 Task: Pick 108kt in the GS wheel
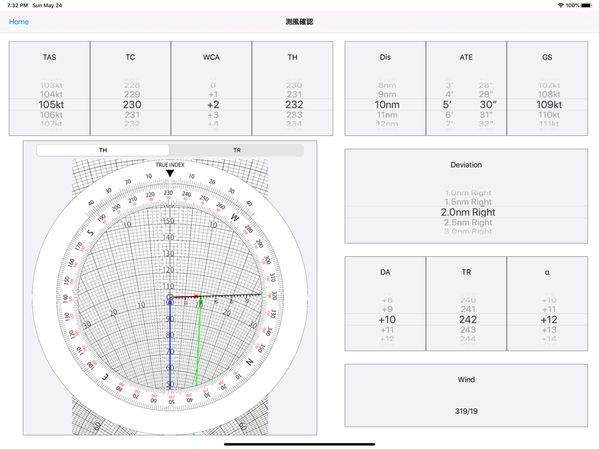point(549,95)
